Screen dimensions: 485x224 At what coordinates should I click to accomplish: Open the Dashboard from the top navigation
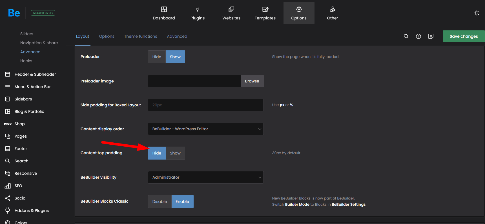[164, 13]
